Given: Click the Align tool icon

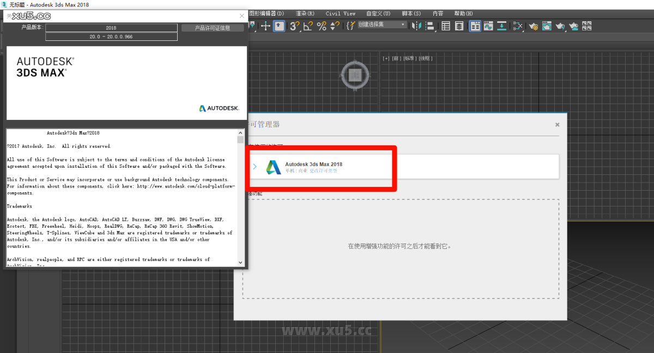Looking at the screenshot, I should 429,26.
